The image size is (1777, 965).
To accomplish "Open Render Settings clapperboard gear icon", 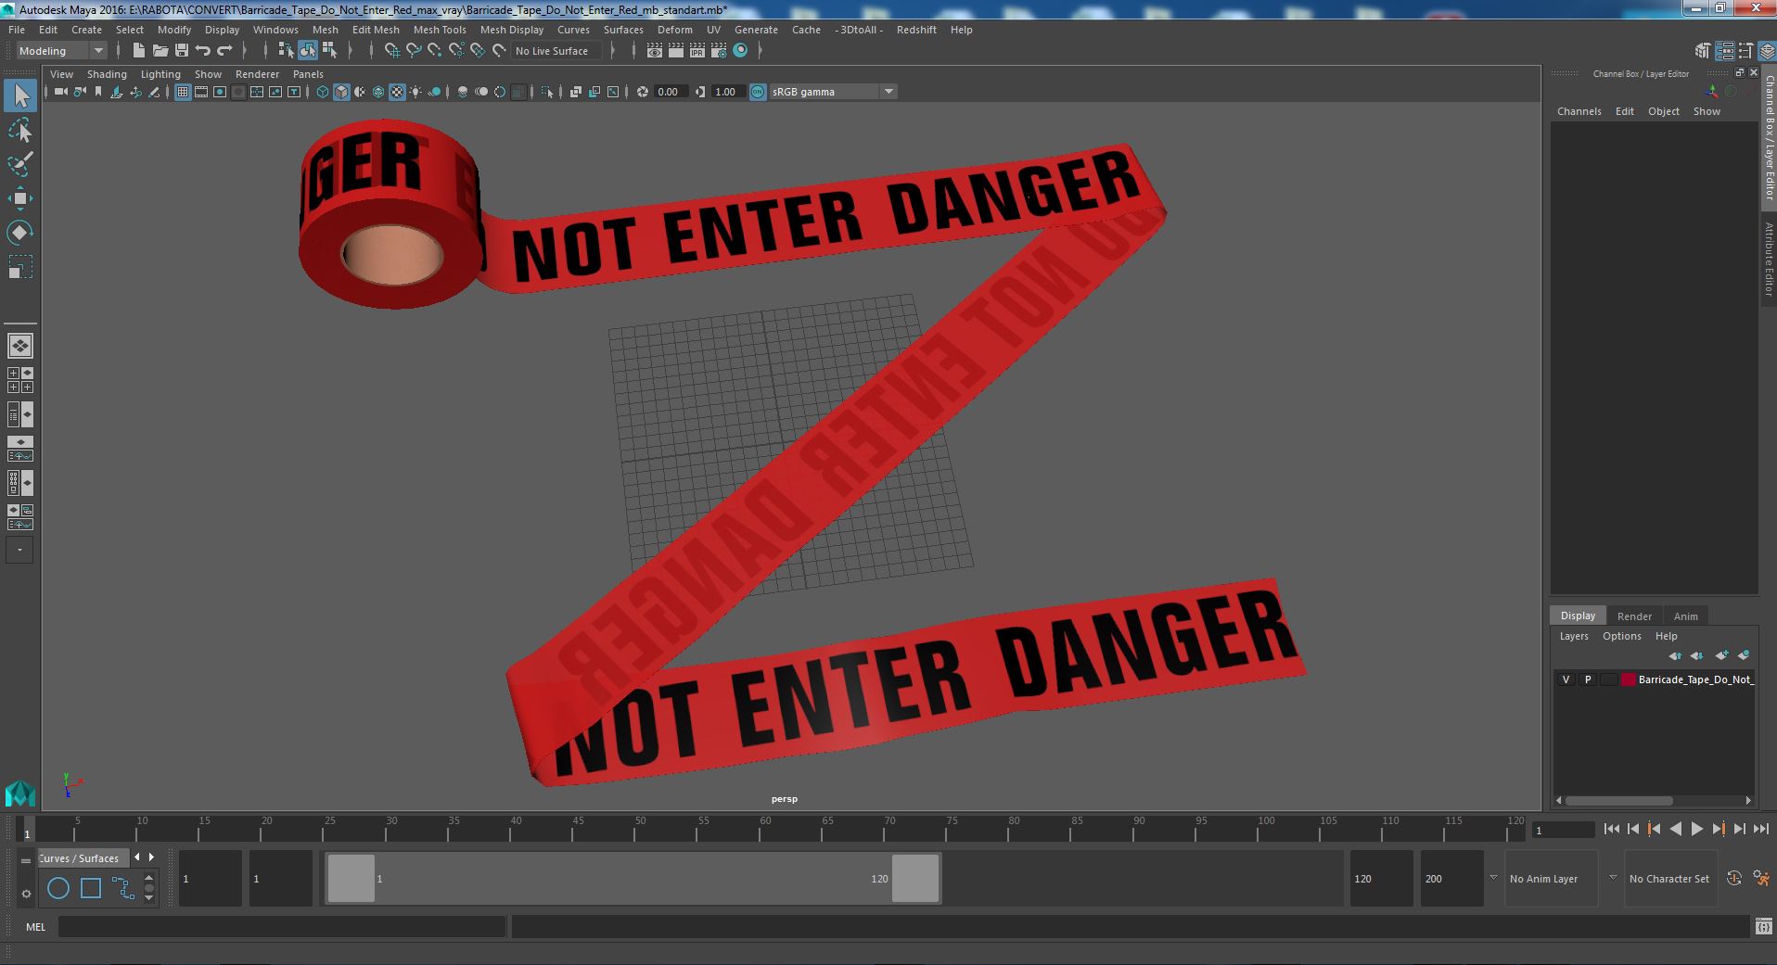I will [719, 51].
